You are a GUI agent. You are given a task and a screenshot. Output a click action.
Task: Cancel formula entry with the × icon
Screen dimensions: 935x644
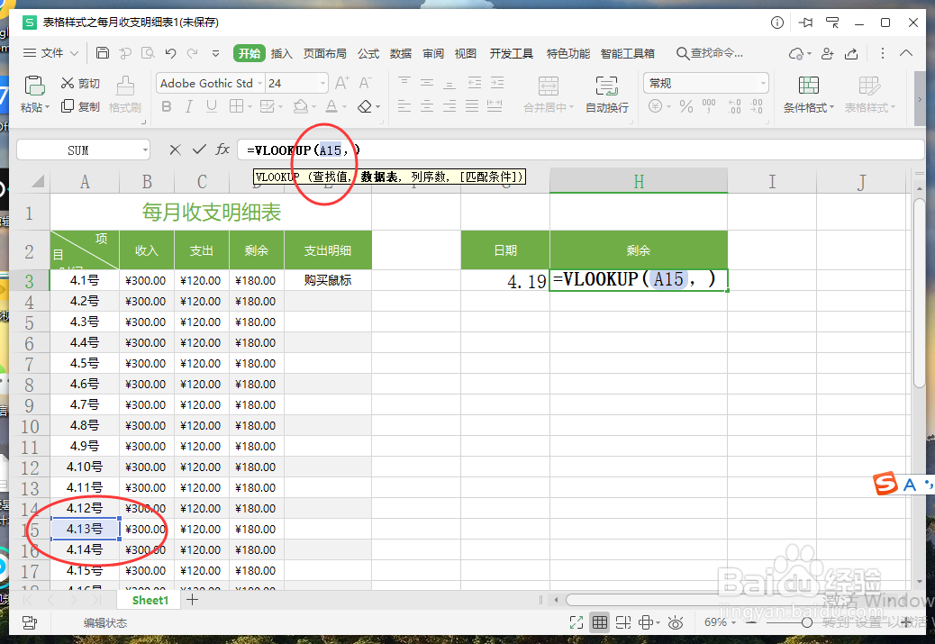pos(175,149)
